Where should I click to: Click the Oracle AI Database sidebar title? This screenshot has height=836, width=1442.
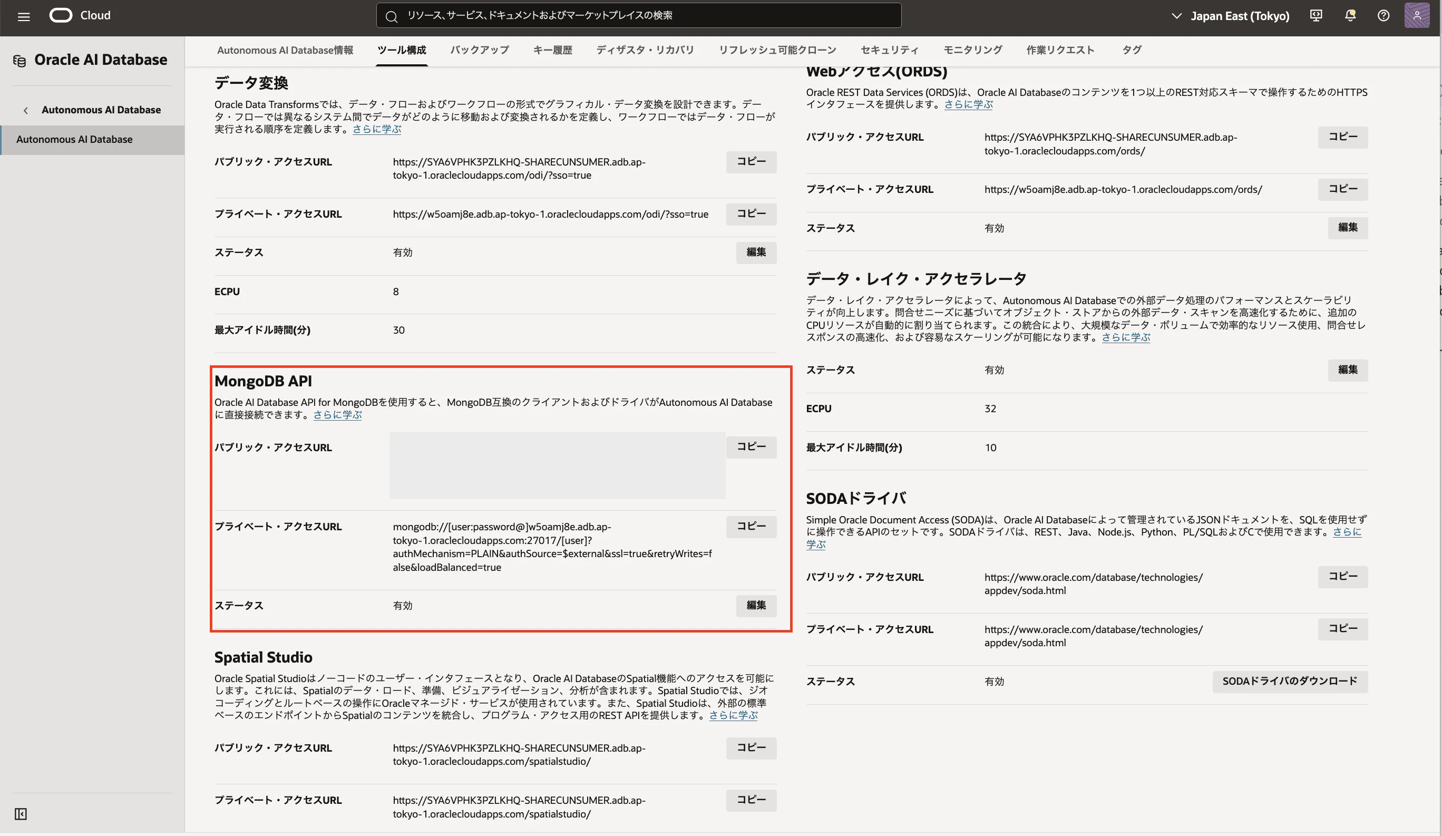(101, 60)
